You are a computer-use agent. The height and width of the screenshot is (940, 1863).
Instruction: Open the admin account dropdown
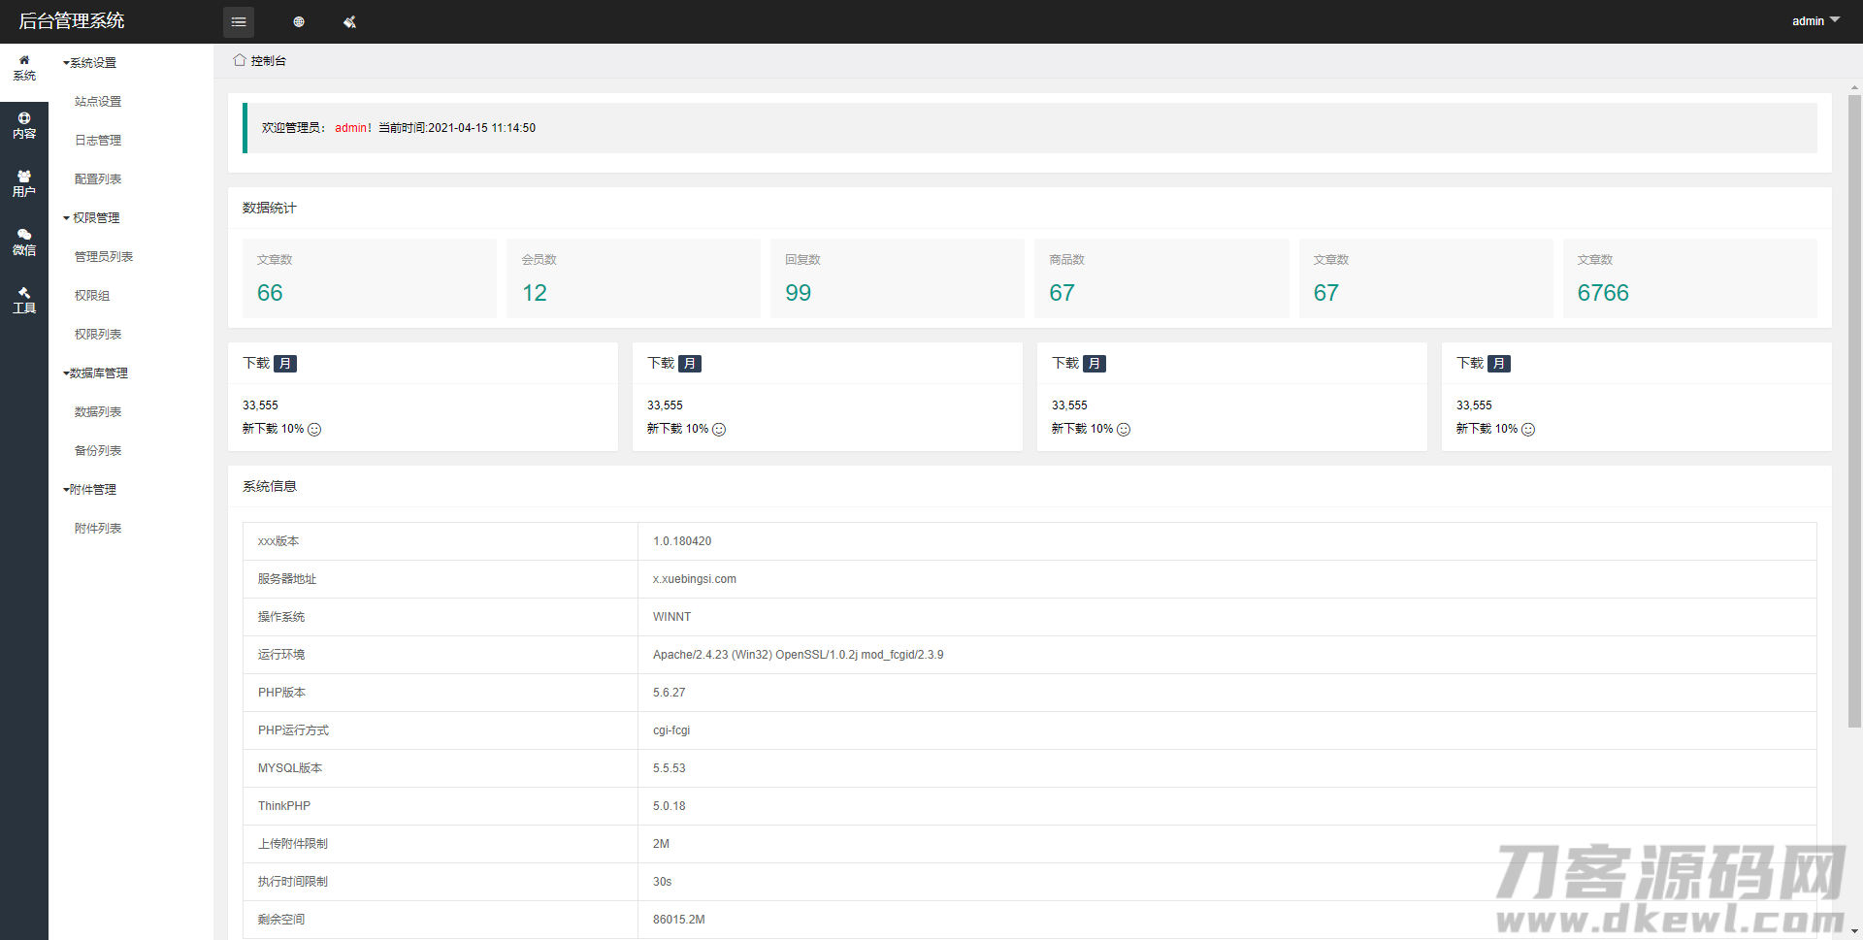click(x=1814, y=20)
